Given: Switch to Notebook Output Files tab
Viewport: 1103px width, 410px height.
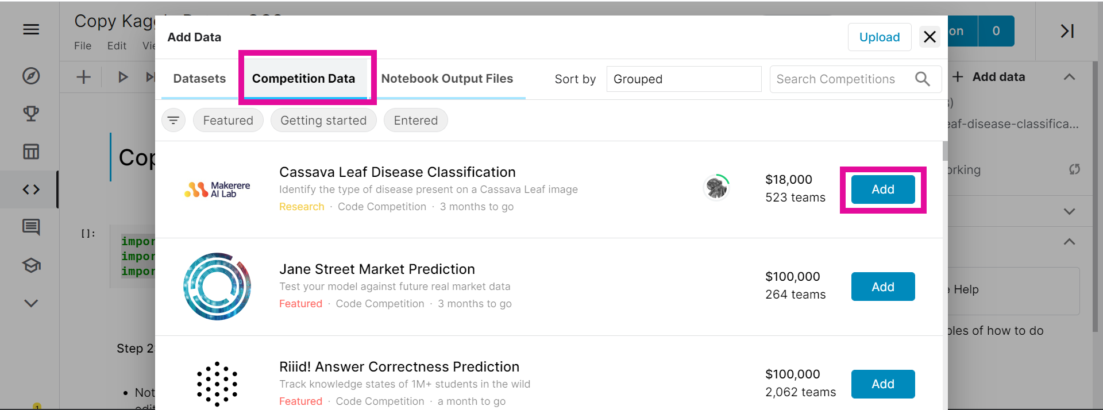Looking at the screenshot, I should [447, 79].
